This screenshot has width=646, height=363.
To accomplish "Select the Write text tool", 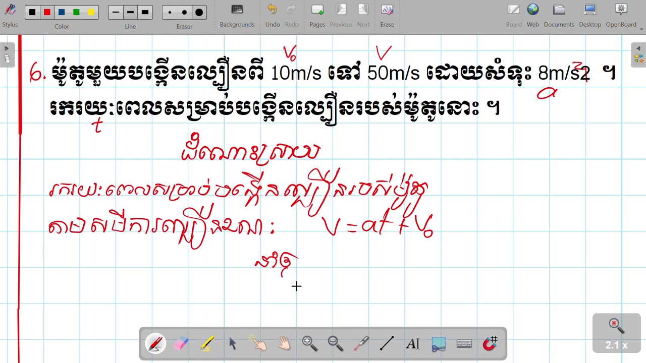I will click(413, 344).
